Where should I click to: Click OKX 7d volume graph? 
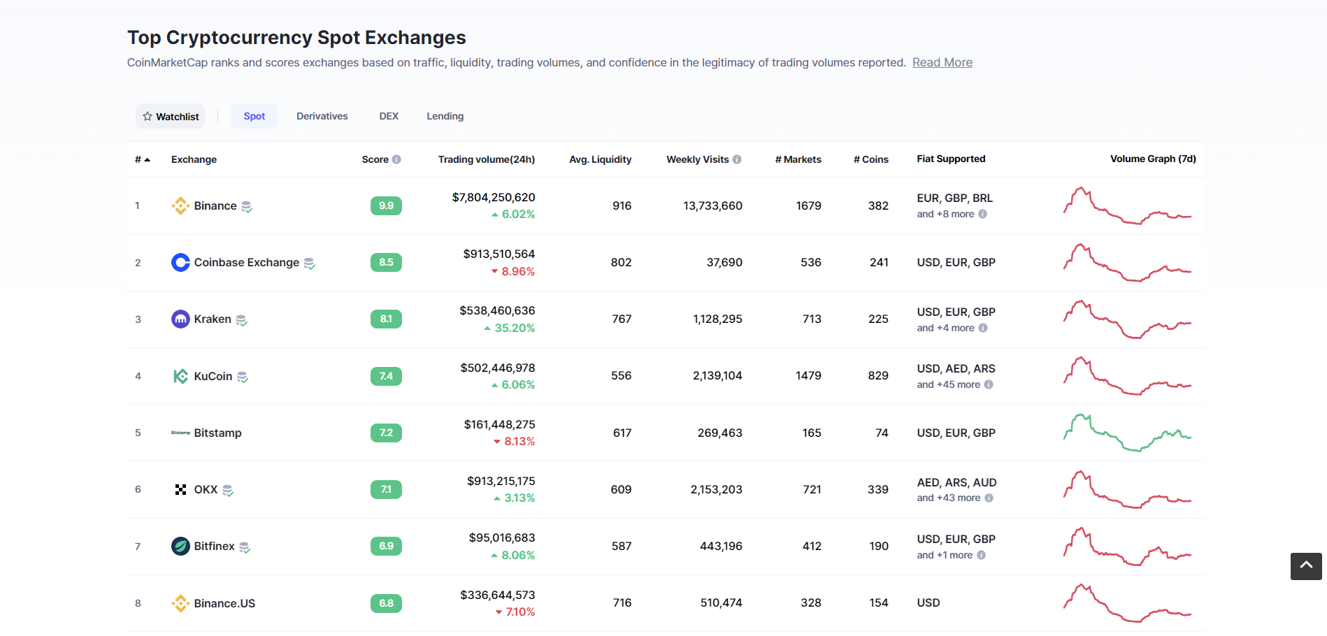(x=1127, y=489)
